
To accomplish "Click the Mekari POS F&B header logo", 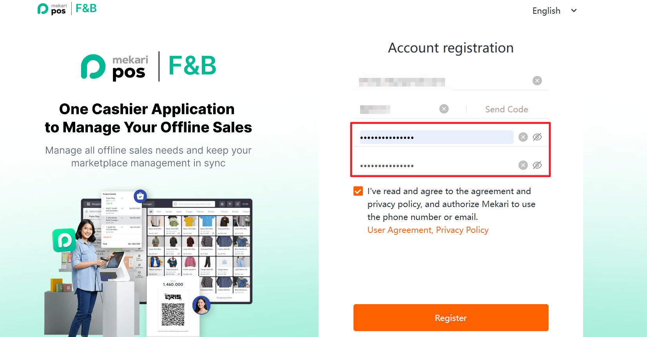I will click(x=67, y=9).
